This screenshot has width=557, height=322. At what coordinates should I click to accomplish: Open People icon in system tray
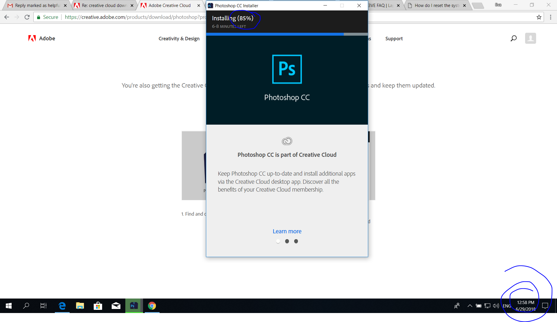[x=457, y=306]
